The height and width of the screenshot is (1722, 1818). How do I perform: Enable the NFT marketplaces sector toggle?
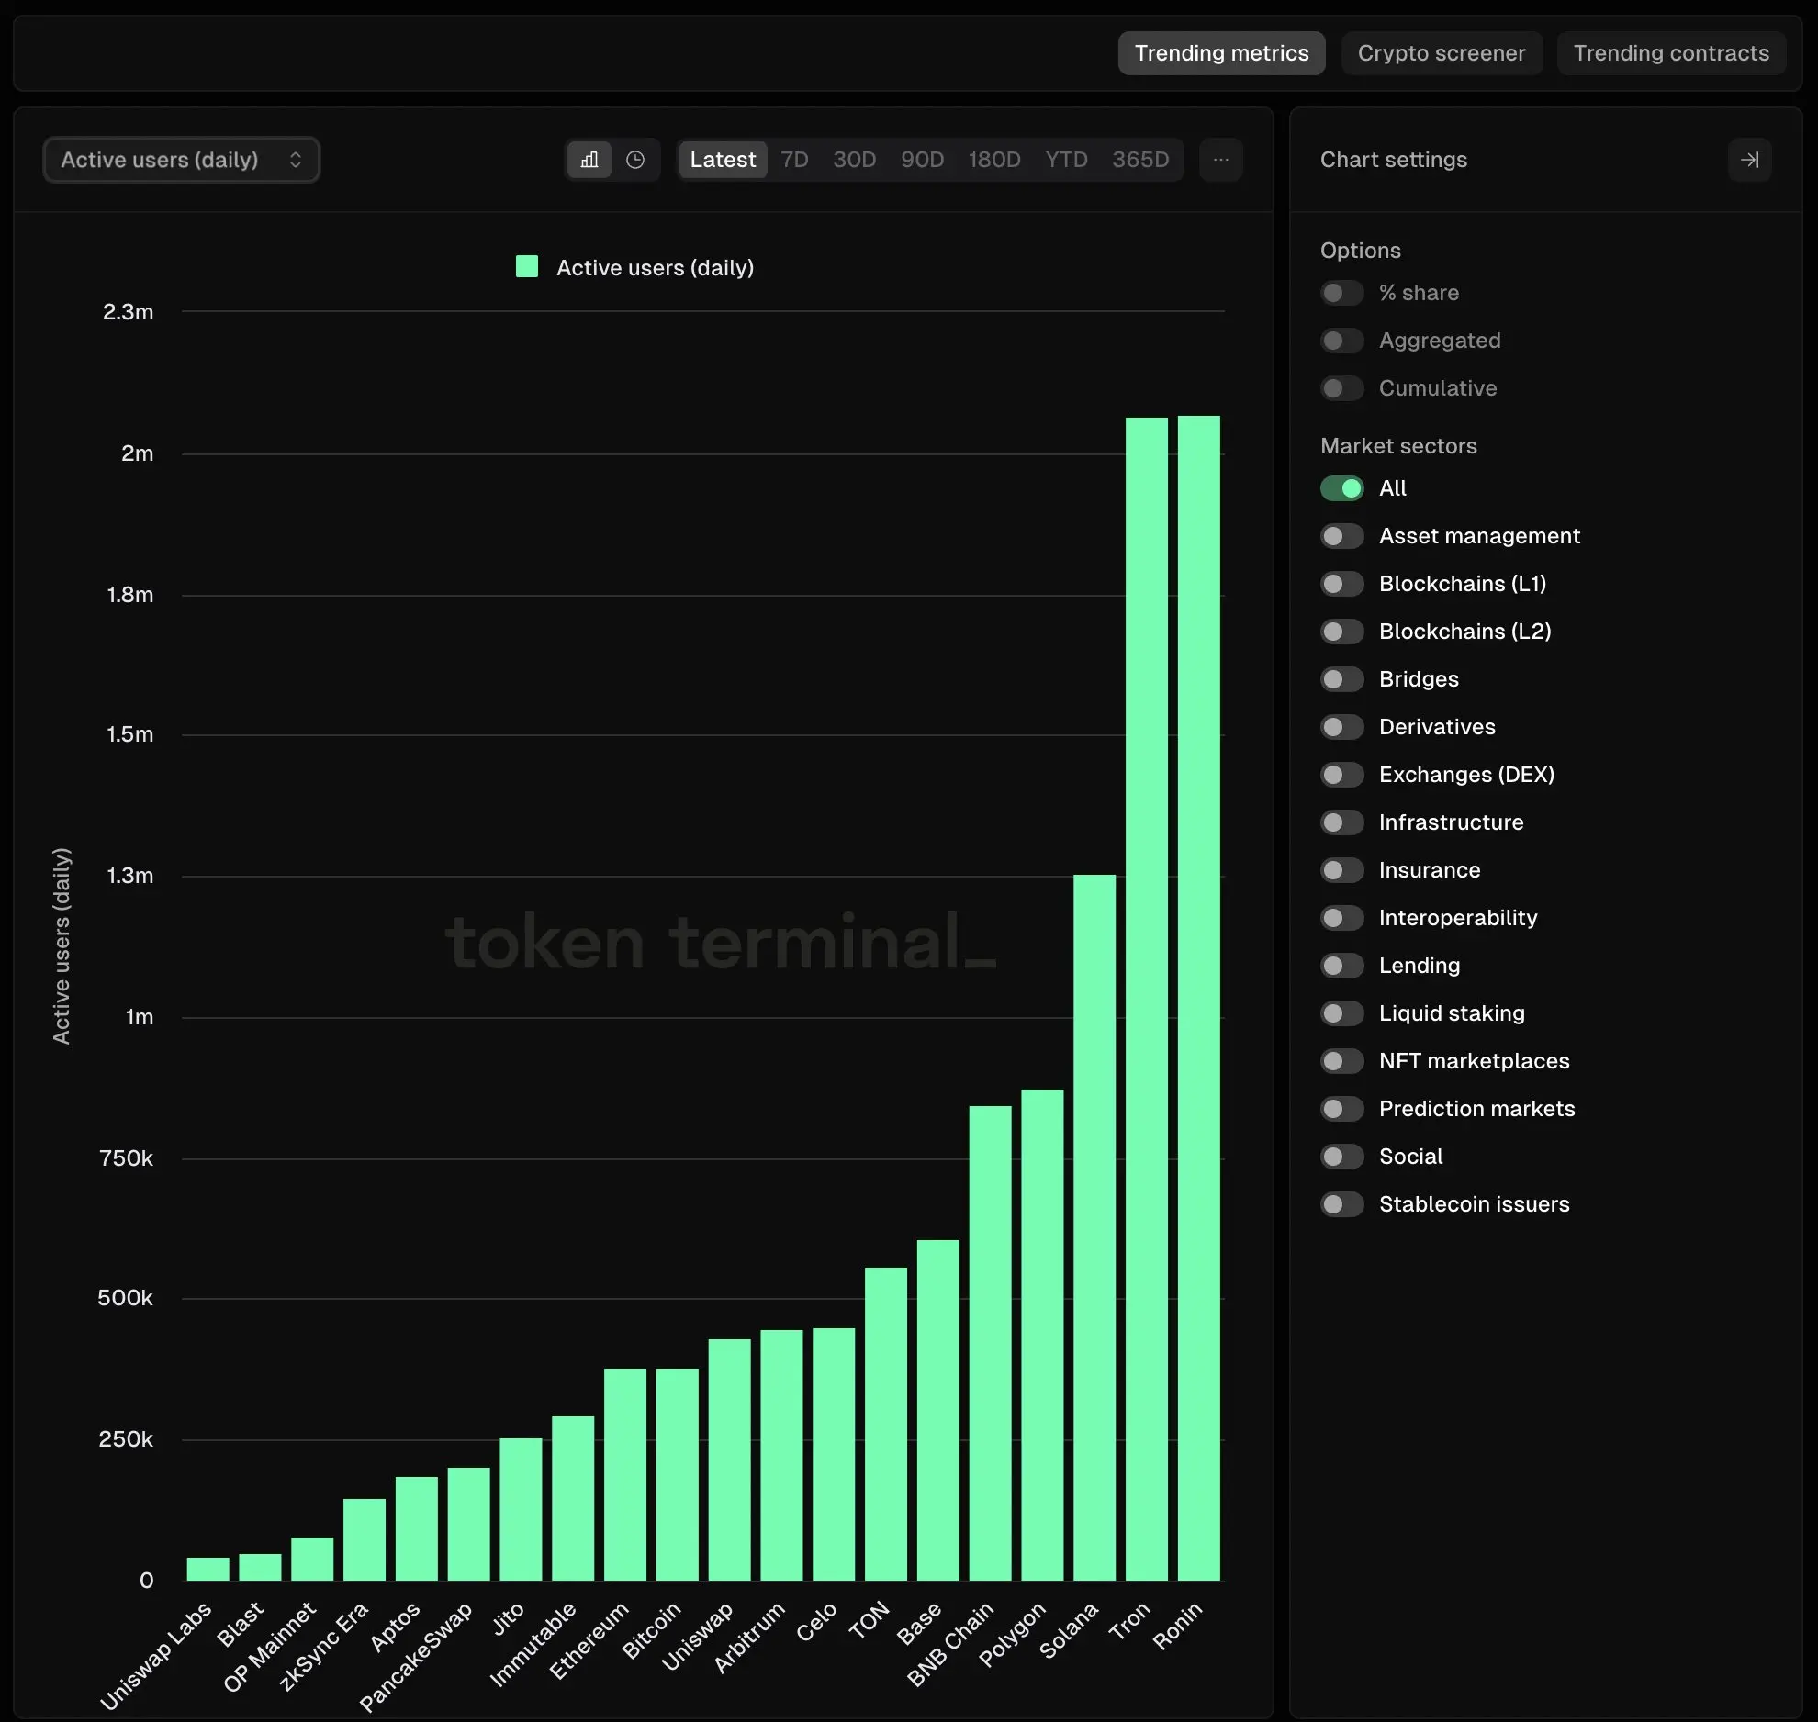(x=1341, y=1062)
